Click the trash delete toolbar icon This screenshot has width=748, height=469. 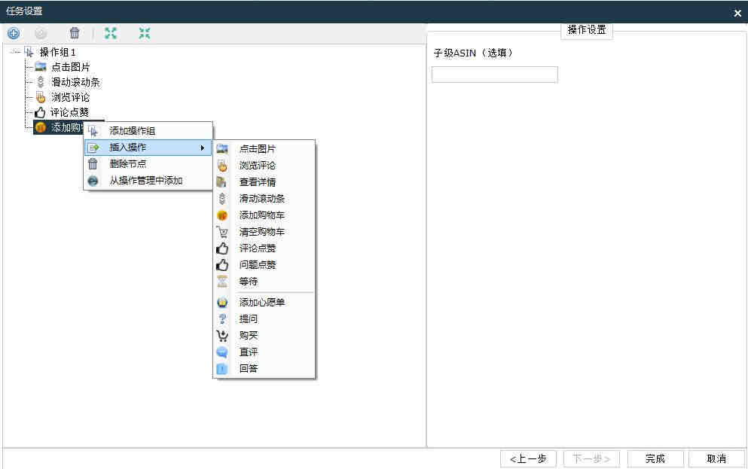[75, 33]
